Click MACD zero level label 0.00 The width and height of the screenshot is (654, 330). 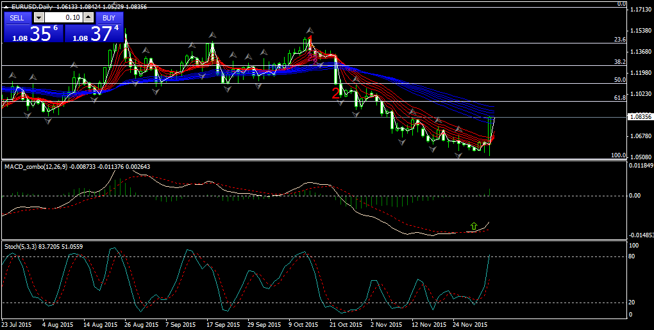[x=635, y=196]
